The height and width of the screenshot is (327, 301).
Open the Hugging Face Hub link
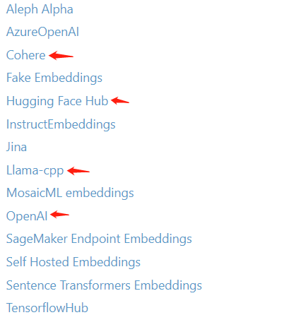(57, 101)
